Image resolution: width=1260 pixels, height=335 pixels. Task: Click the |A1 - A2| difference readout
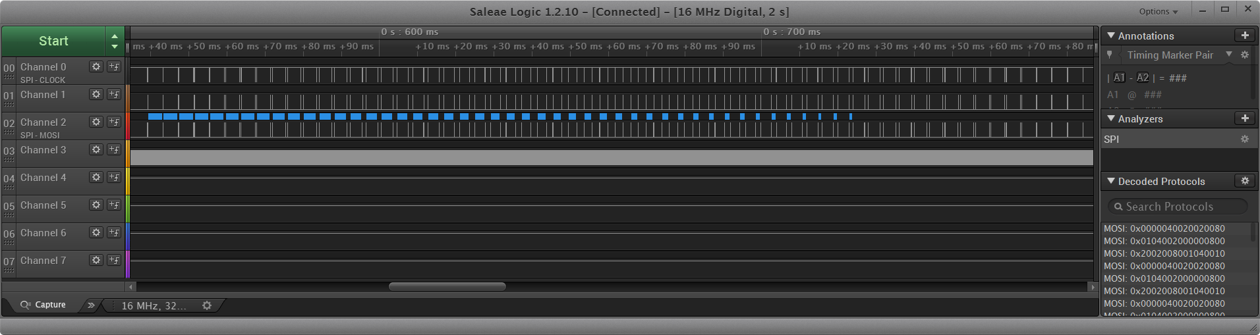[1147, 78]
